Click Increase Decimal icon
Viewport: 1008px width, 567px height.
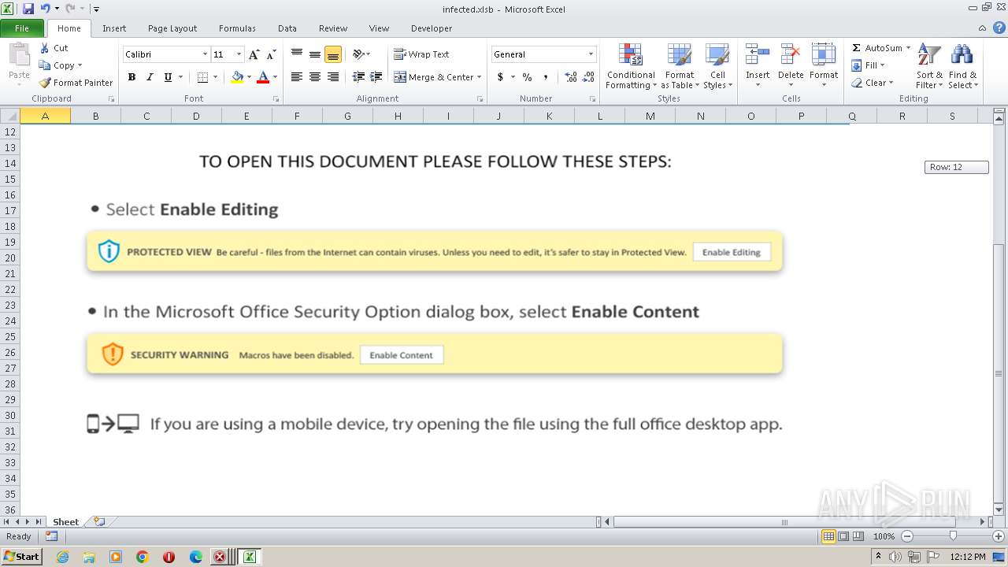tap(571, 77)
